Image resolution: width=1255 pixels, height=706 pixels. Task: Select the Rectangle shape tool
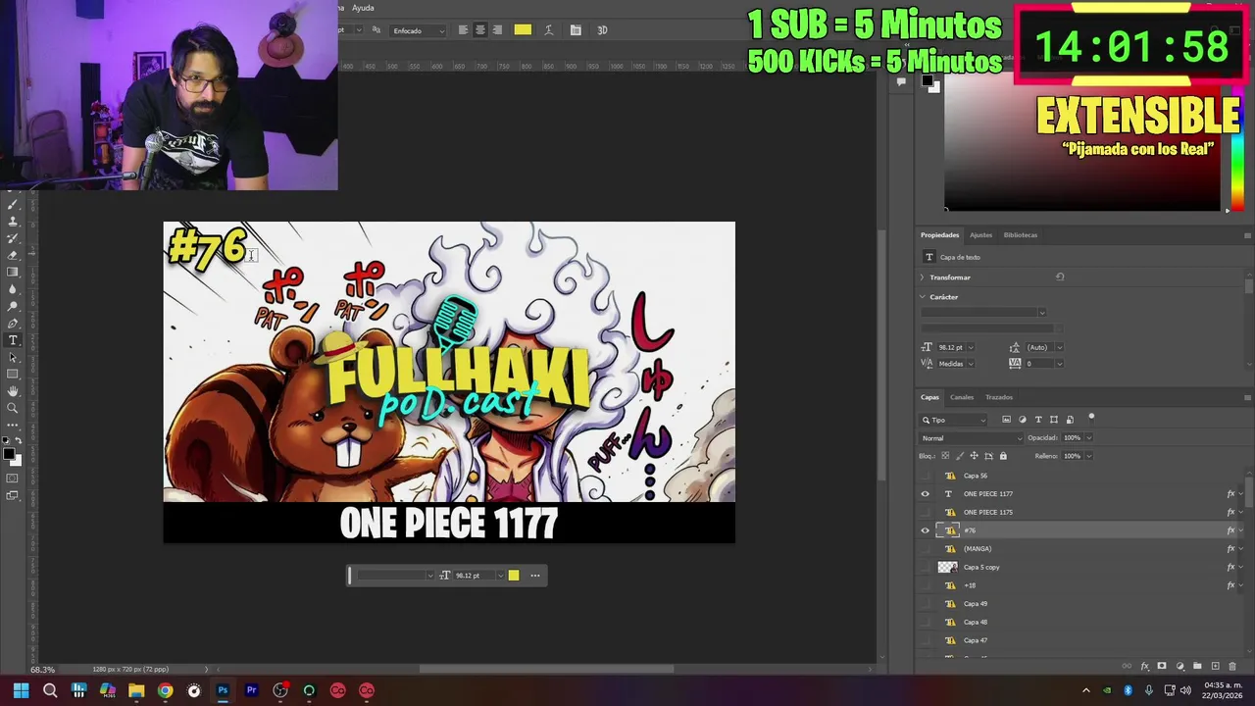[x=13, y=374]
